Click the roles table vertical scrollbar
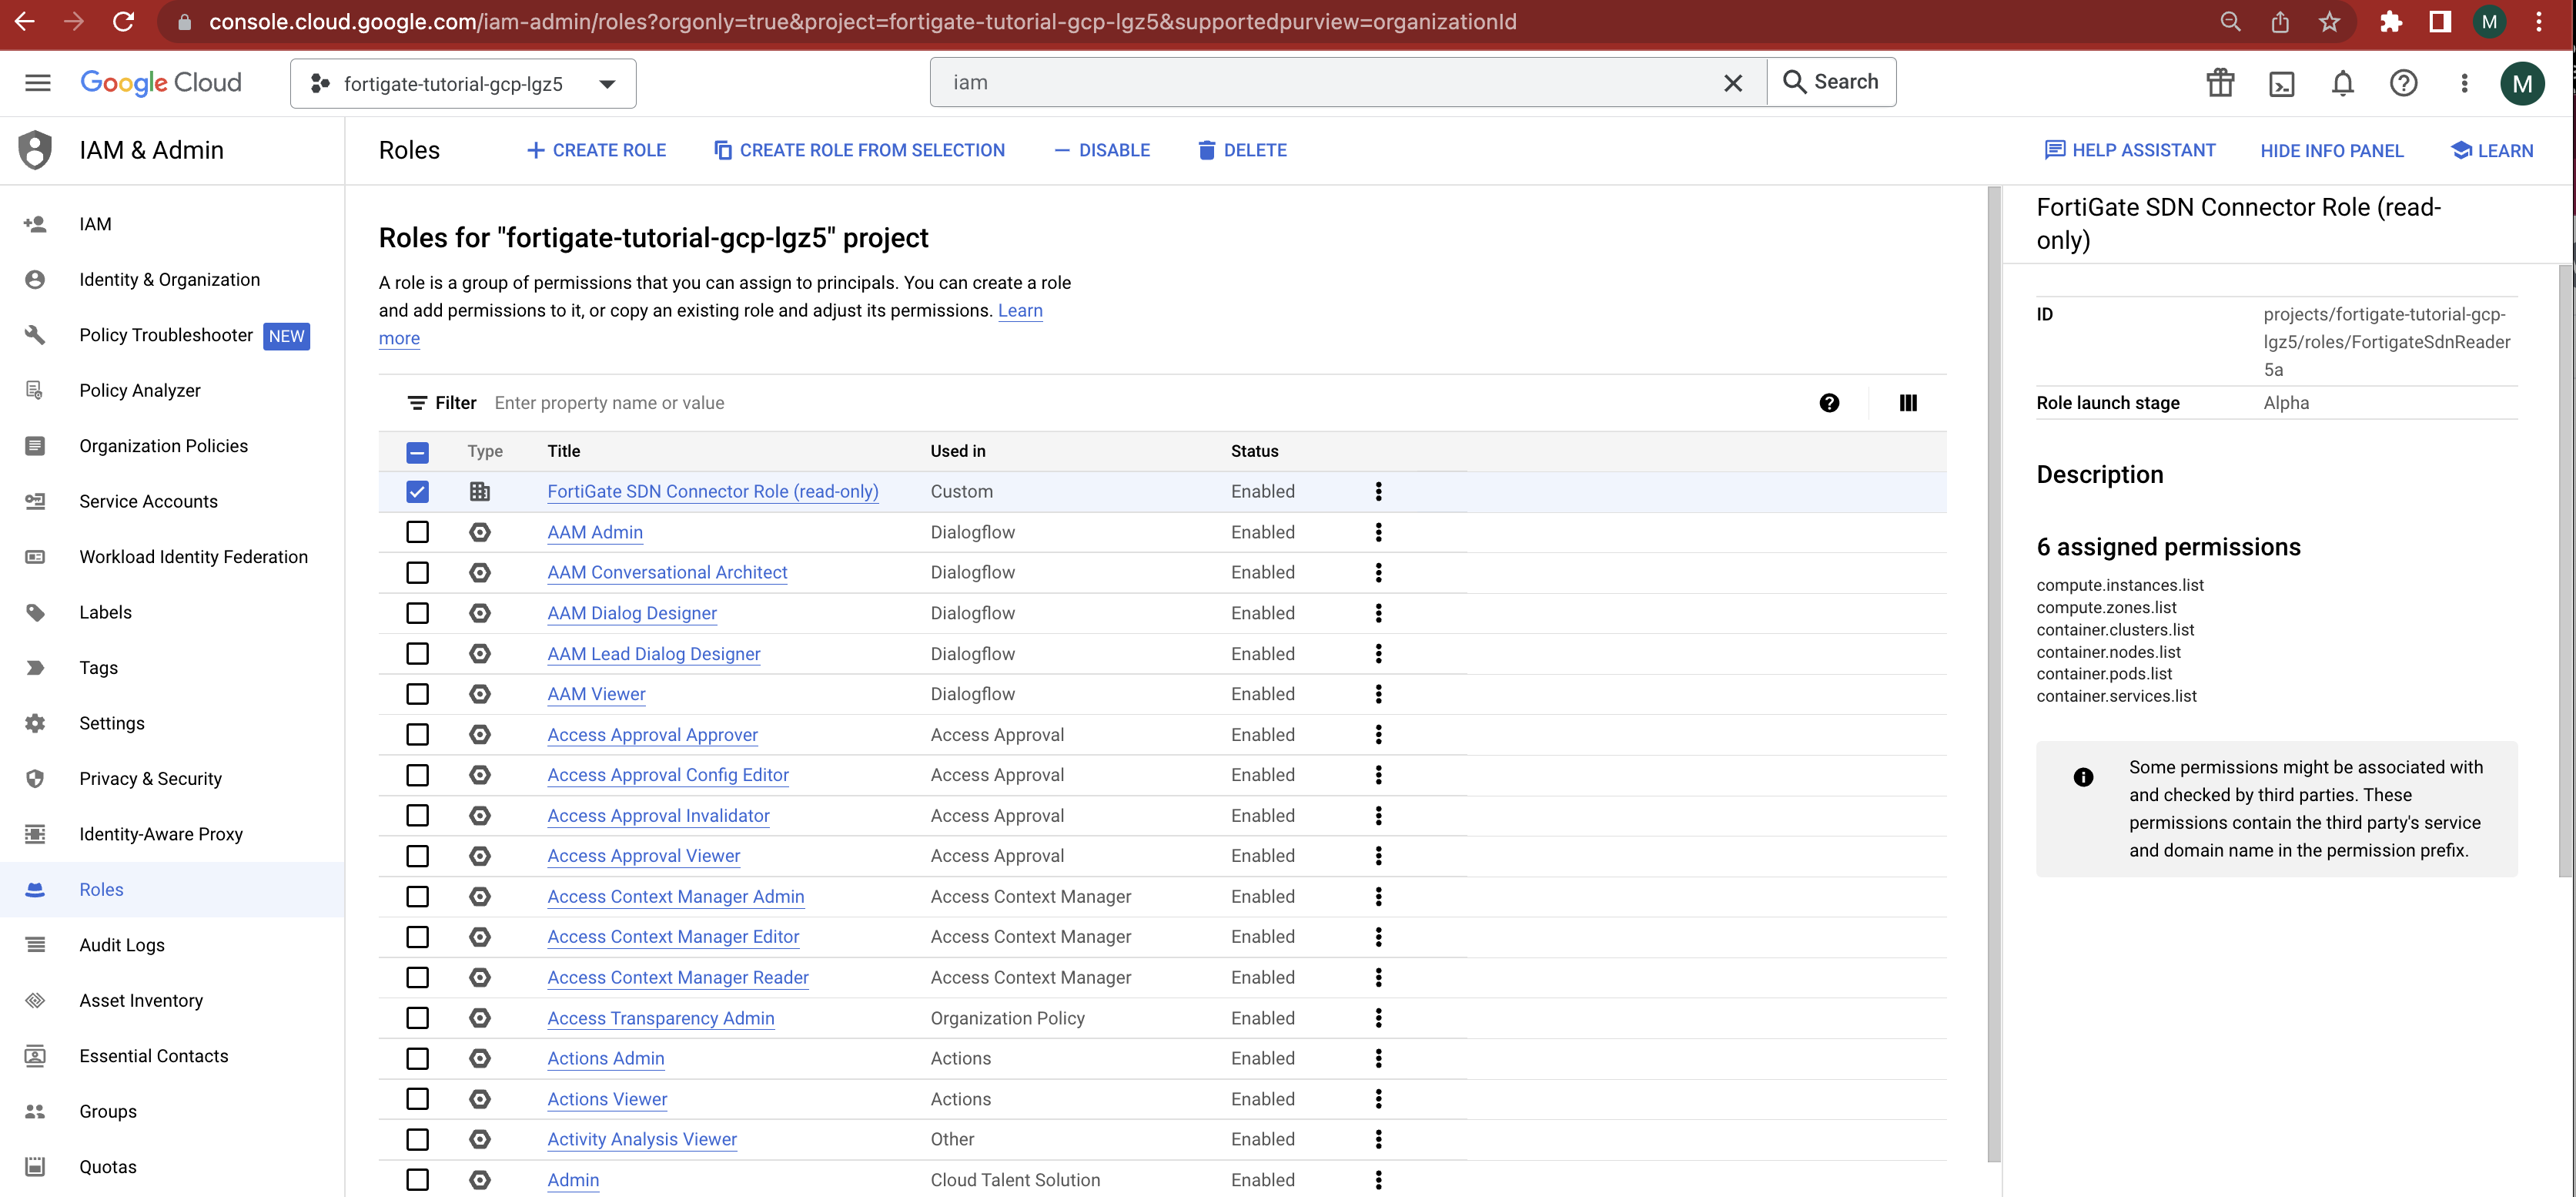This screenshot has width=2576, height=1197. pyautogui.click(x=1993, y=671)
